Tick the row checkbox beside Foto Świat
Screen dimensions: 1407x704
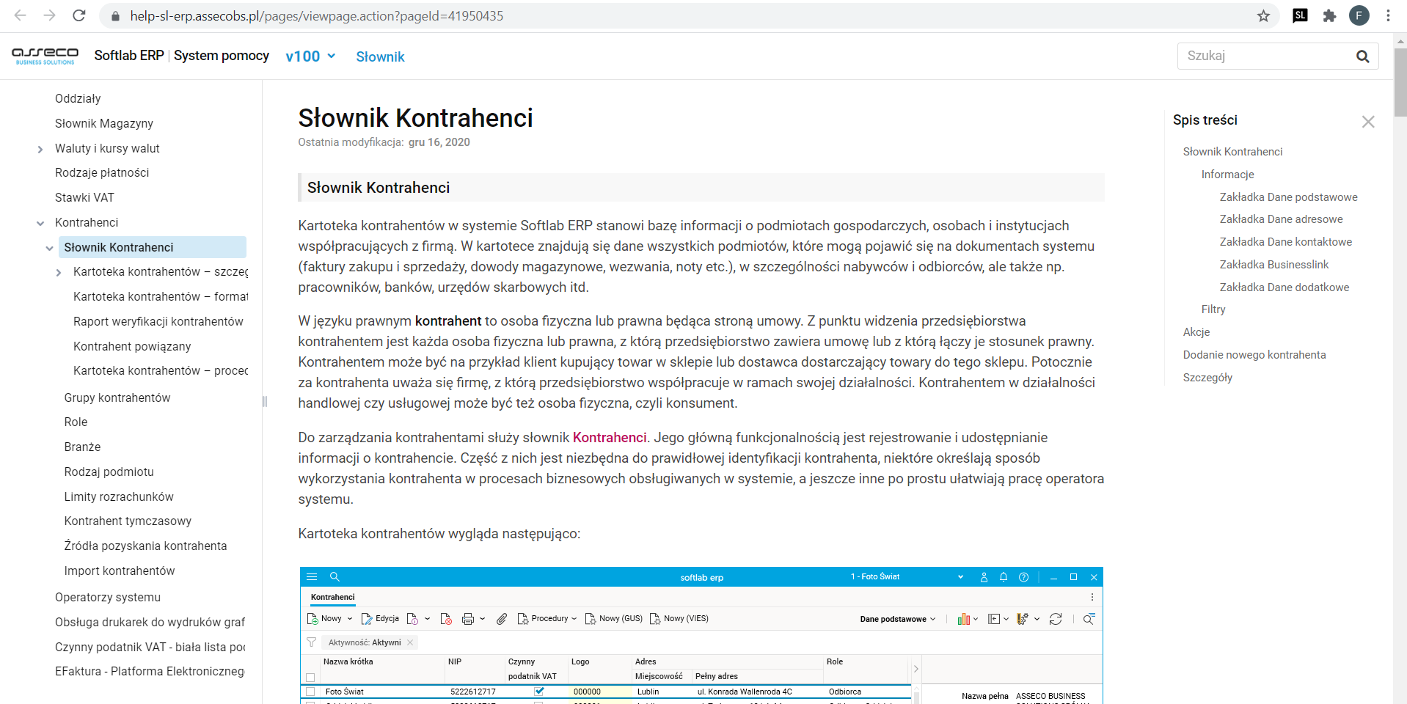click(310, 692)
